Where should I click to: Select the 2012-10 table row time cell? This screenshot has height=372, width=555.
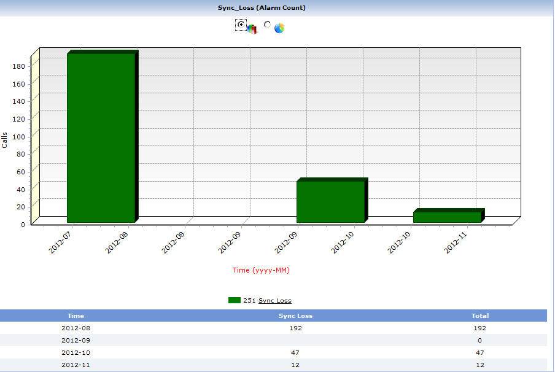[x=76, y=352]
